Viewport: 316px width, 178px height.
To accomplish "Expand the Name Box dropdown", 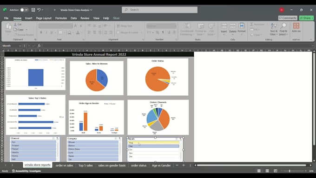I will [20, 46].
